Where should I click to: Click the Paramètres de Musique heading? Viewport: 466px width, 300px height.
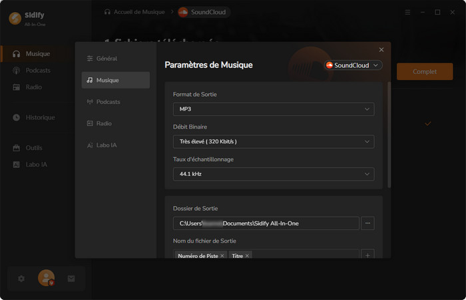click(208, 65)
